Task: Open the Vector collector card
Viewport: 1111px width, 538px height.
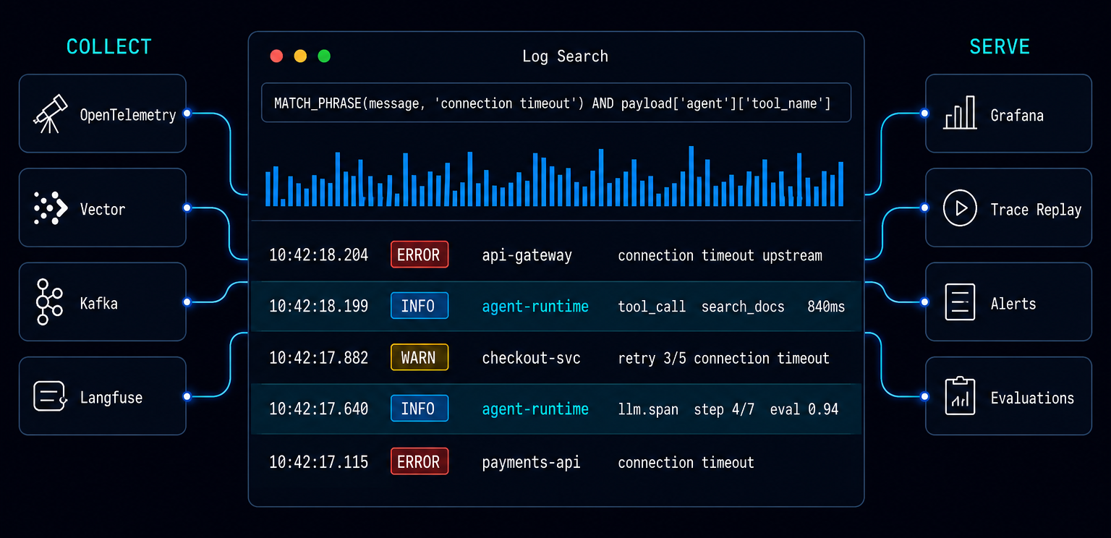Action: tap(103, 208)
